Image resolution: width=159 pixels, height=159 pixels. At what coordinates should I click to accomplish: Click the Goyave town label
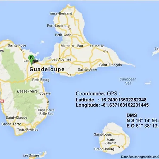tap(45, 93)
